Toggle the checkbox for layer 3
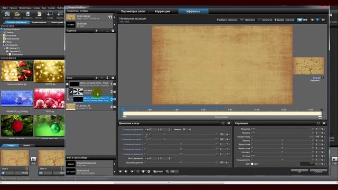The width and height of the screenshot is (338, 190). click(x=115, y=99)
